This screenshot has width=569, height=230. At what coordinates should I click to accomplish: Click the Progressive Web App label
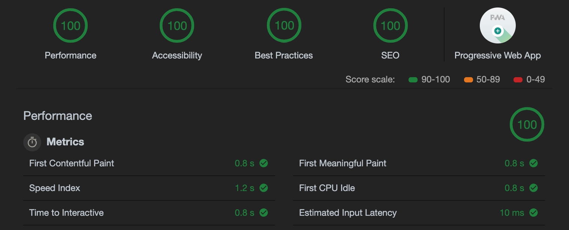point(498,55)
